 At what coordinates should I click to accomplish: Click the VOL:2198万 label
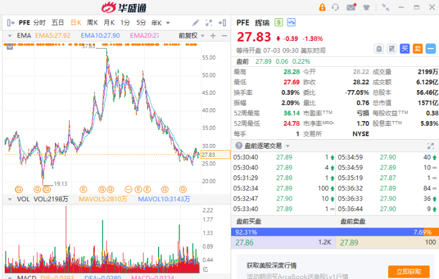point(51,199)
